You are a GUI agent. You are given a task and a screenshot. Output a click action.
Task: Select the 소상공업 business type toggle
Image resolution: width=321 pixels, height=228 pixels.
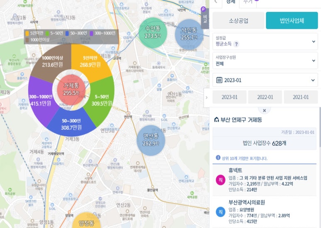coord(238,20)
